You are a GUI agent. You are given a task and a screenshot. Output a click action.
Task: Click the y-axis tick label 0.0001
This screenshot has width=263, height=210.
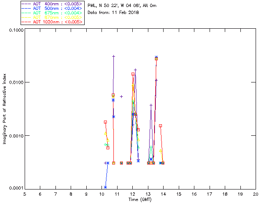(16, 188)
